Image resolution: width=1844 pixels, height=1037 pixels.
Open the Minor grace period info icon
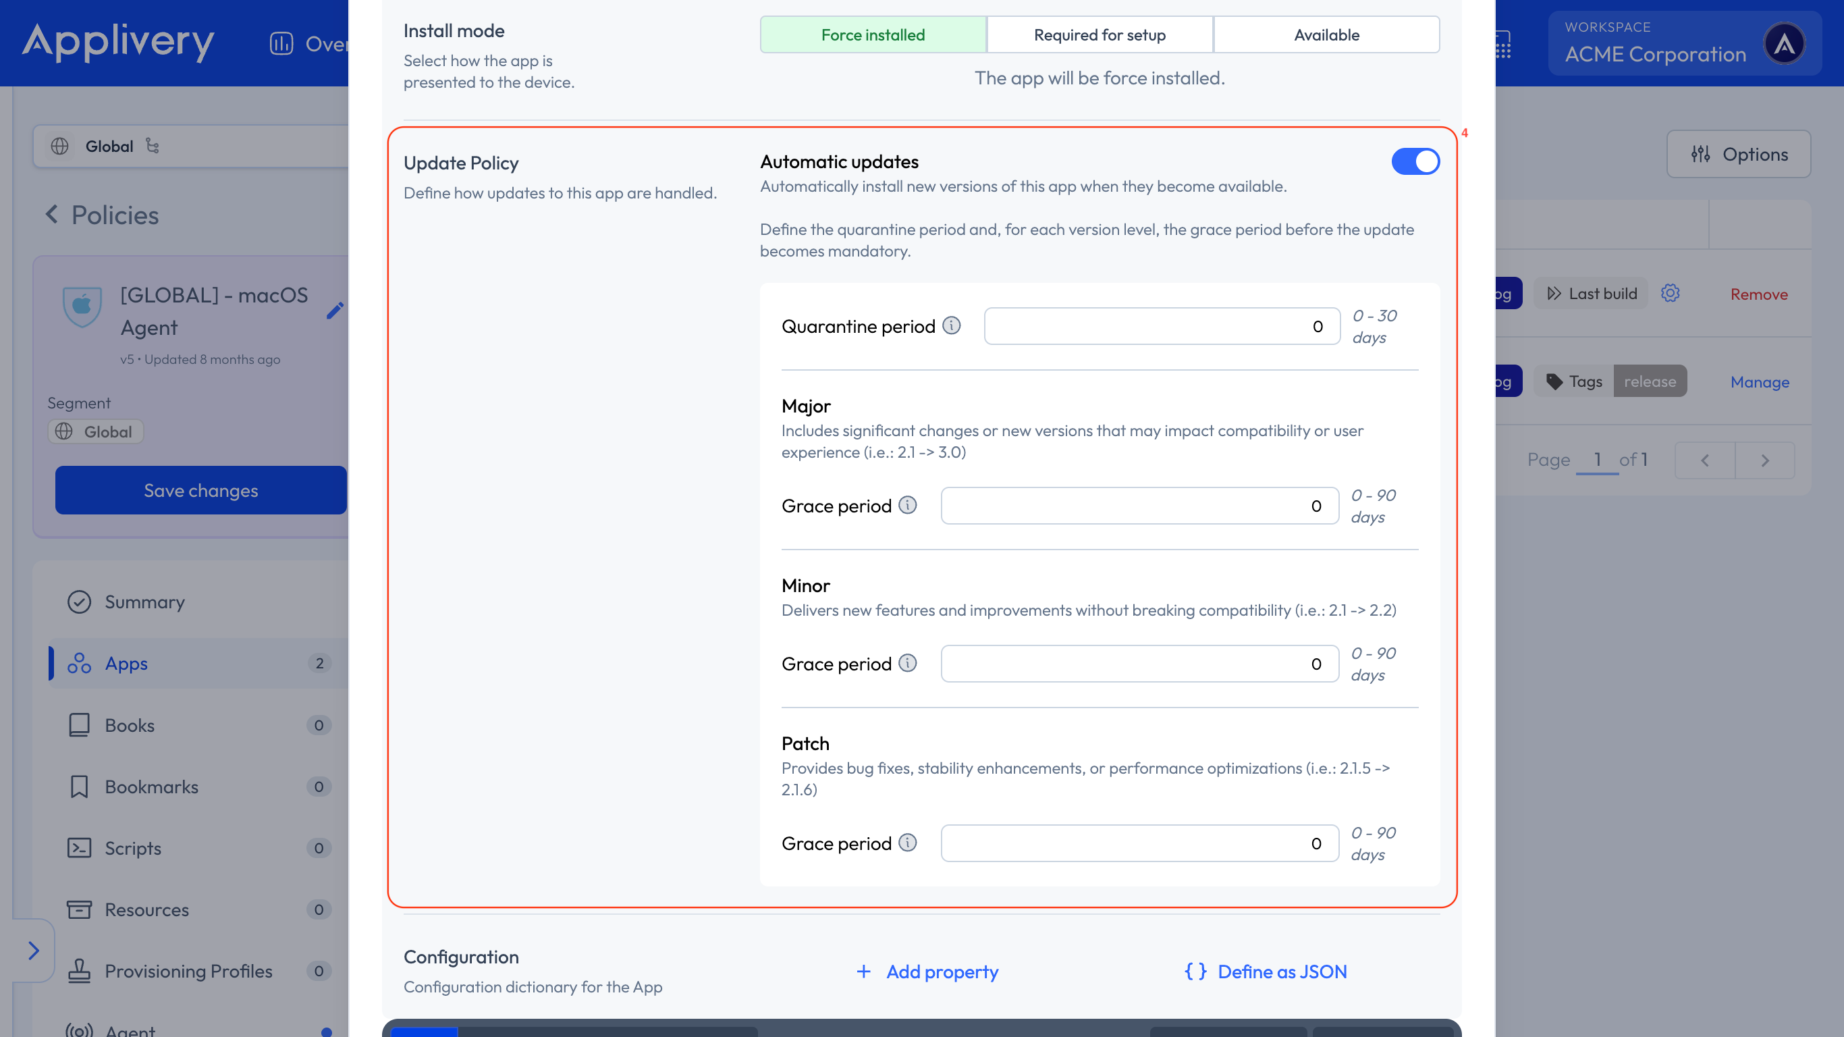[x=908, y=663]
